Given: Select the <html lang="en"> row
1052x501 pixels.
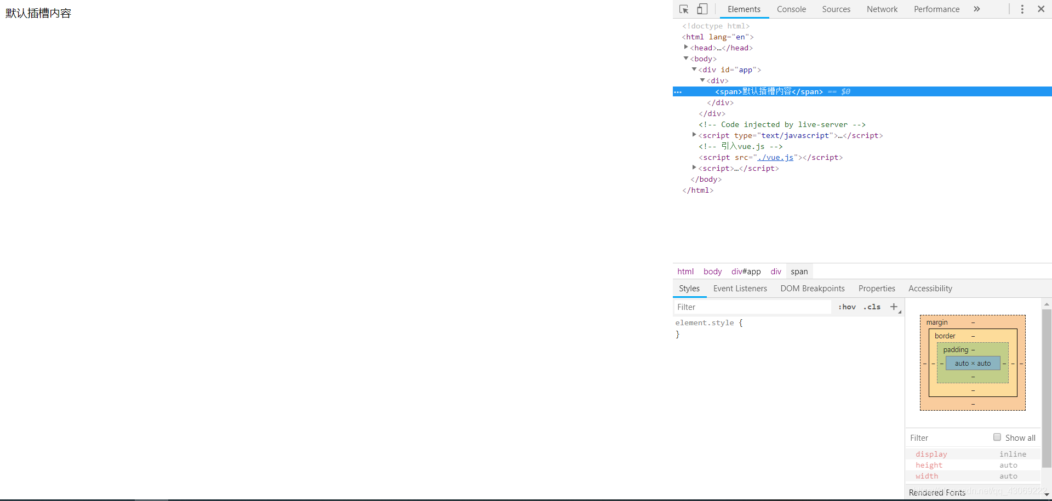Looking at the screenshot, I should pos(718,37).
